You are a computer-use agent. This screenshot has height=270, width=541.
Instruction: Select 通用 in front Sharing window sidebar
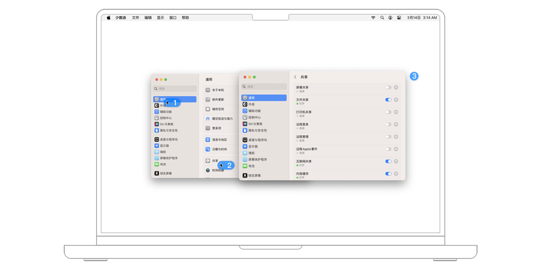click(264, 98)
